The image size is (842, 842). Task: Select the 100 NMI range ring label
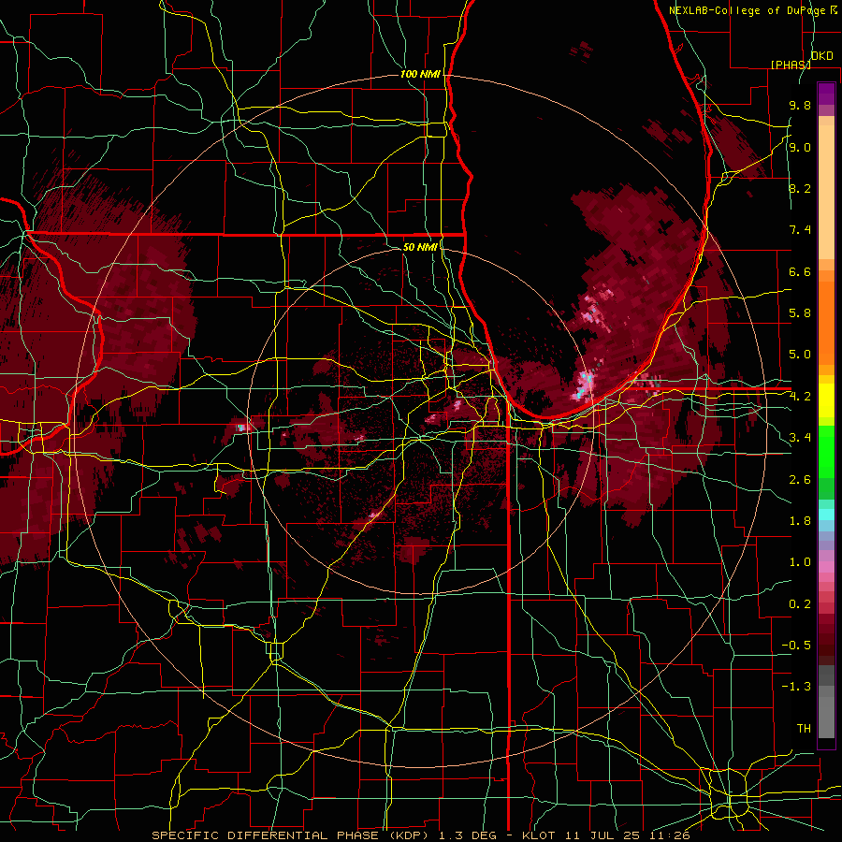click(x=420, y=74)
